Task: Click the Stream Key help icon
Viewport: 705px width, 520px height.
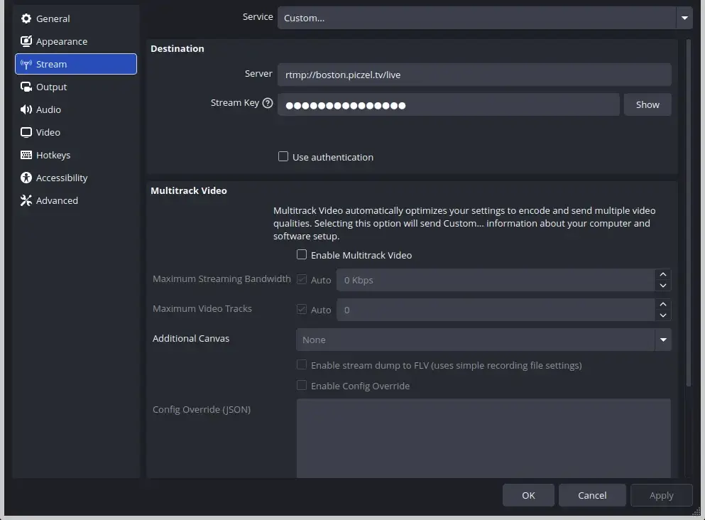Action: click(268, 103)
